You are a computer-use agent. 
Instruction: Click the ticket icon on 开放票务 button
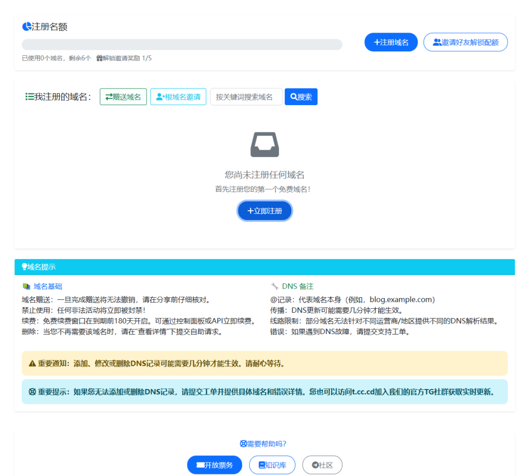[200, 465]
